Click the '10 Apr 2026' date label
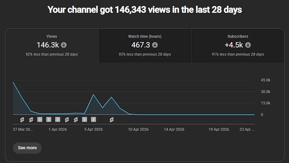289x163 pixels. pyautogui.click(x=138, y=130)
